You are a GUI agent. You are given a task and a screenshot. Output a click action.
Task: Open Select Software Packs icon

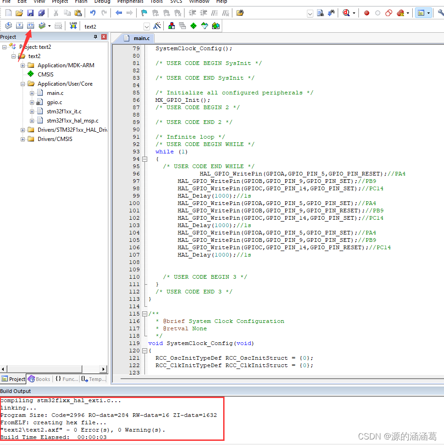204,26
